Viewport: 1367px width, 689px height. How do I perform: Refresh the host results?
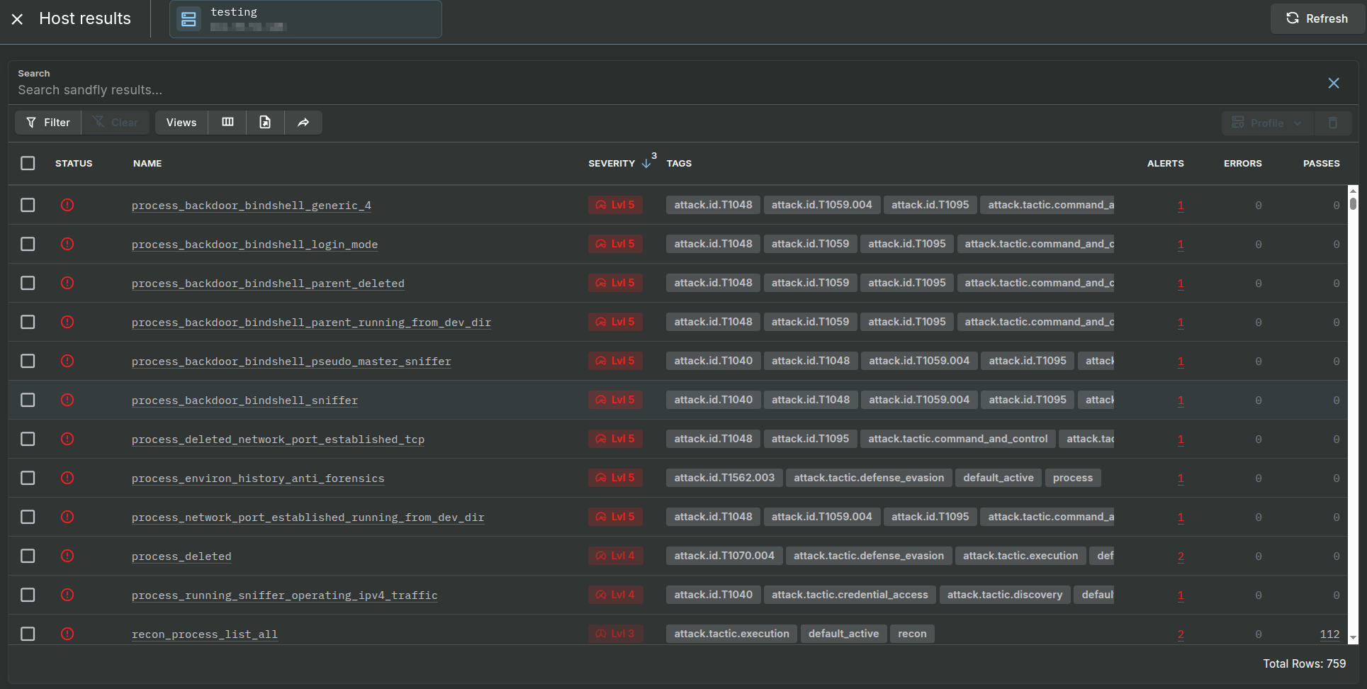[1317, 18]
